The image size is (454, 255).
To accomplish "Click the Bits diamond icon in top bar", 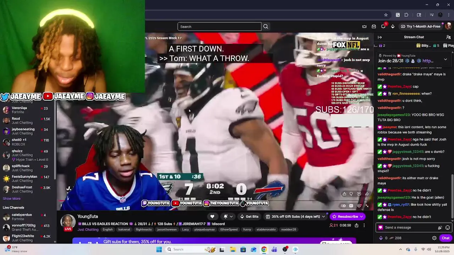I will [x=393, y=27].
